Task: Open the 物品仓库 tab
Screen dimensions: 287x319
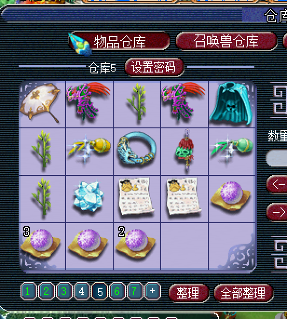Action: [x=119, y=41]
